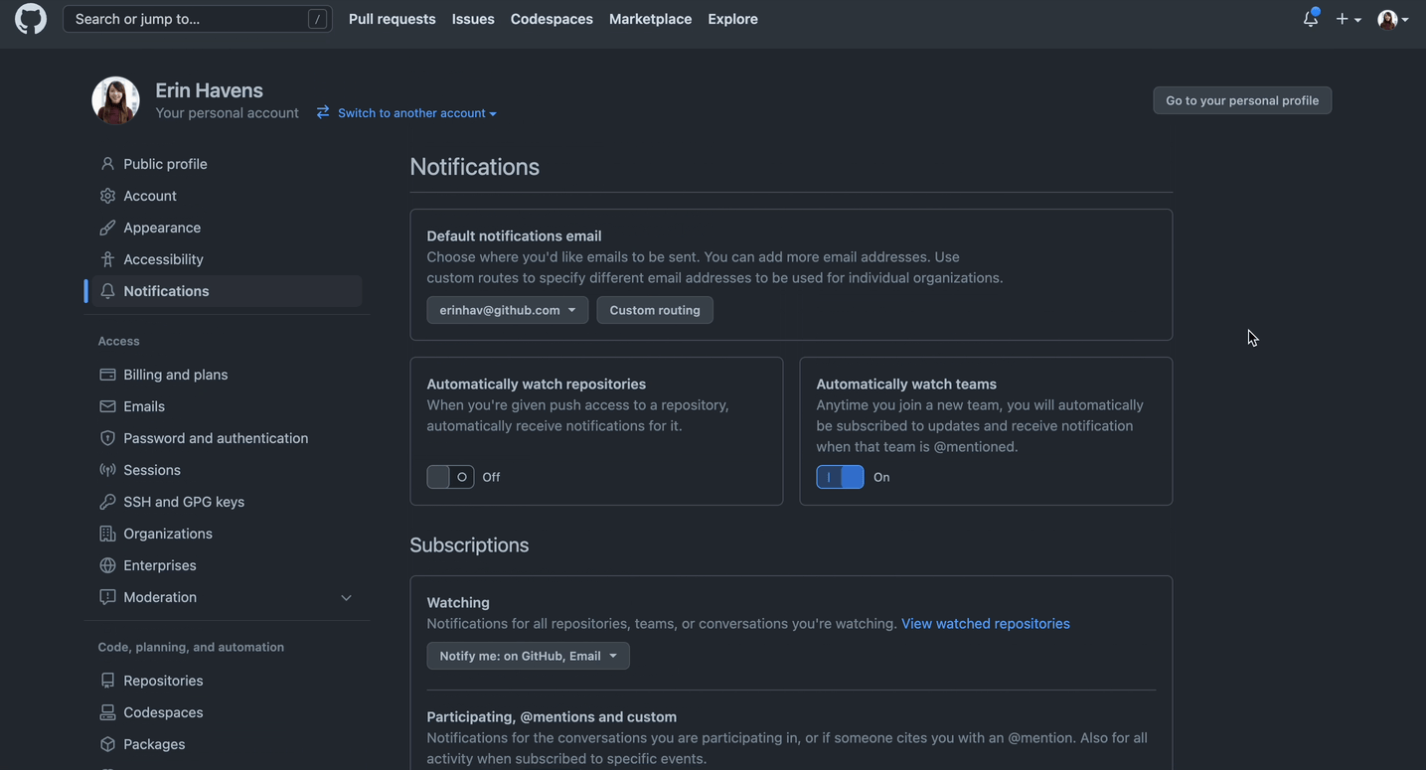This screenshot has width=1426, height=770.
Task: Click the Go to your personal profile button
Action: (1241, 100)
